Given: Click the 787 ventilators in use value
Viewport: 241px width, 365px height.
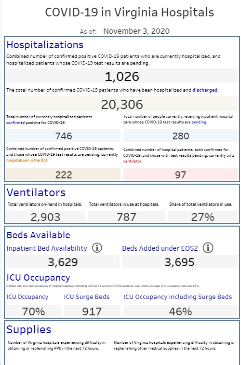Looking at the screenshot, I should coord(126,216).
